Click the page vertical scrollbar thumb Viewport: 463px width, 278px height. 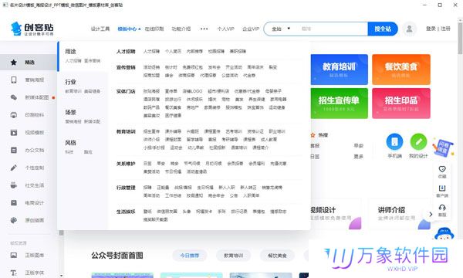[x=460, y=39]
